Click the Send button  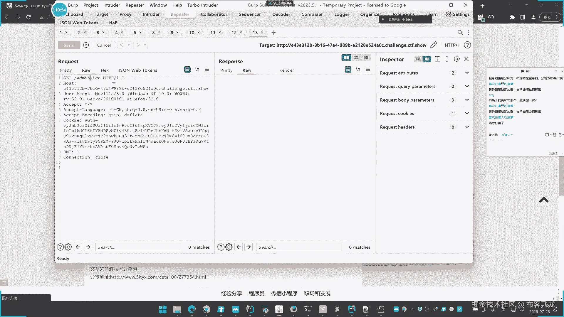point(69,45)
